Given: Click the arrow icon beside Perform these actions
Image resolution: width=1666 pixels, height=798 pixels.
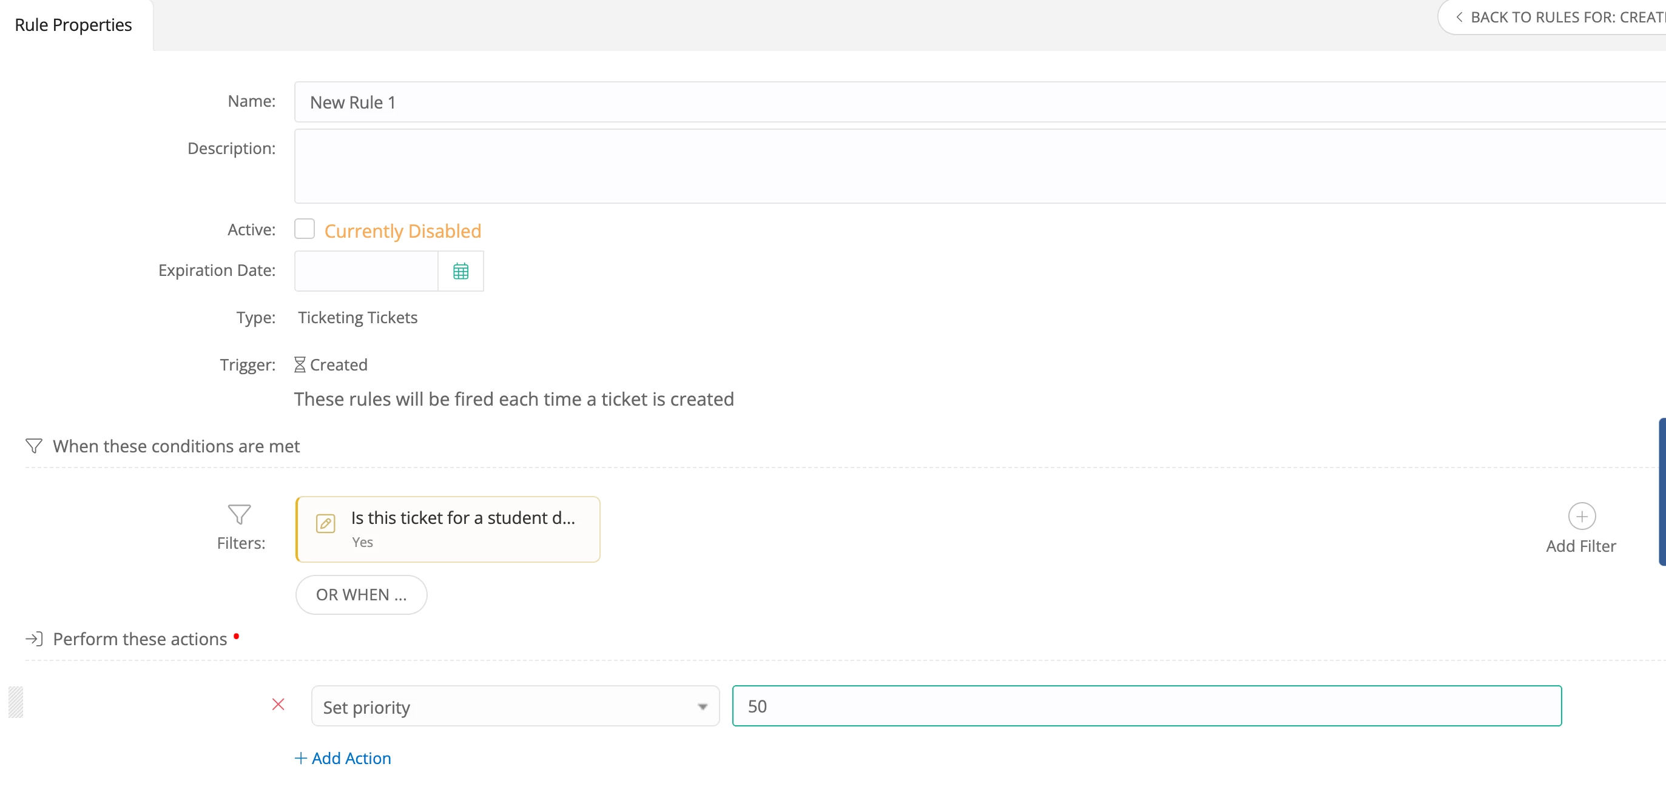Looking at the screenshot, I should click(x=33, y=639).
